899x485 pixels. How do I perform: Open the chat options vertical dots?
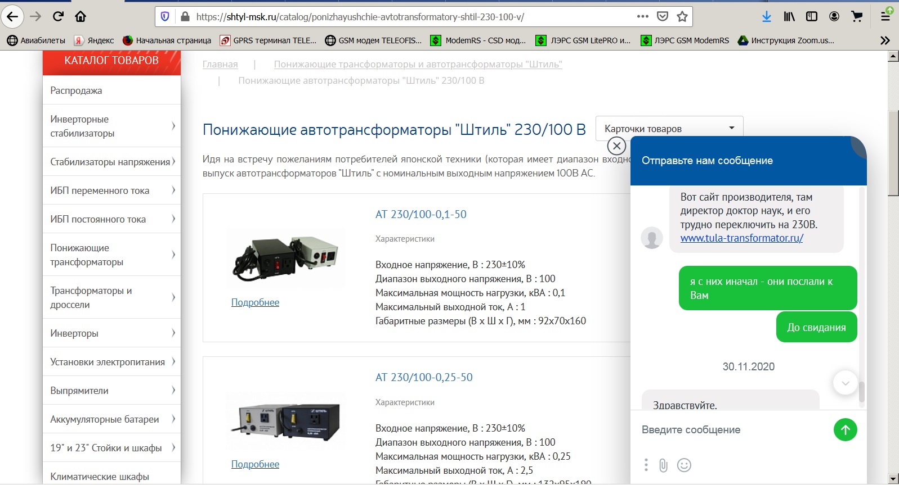(646, 465)
